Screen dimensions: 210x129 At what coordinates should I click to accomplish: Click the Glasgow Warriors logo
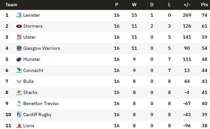19,48
